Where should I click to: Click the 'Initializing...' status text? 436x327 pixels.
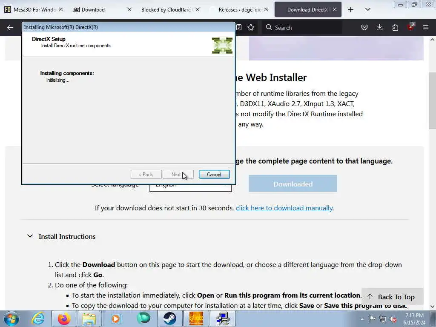coord(58,80)
